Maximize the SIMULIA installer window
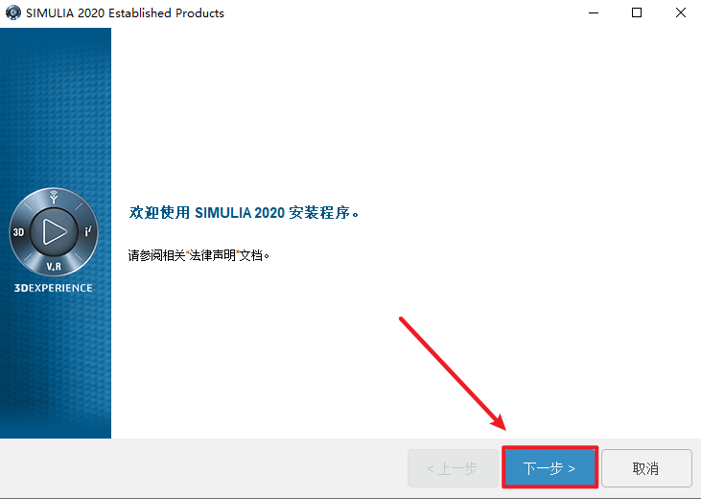This screenshot has width=701, height=499. tap(637, 12)
